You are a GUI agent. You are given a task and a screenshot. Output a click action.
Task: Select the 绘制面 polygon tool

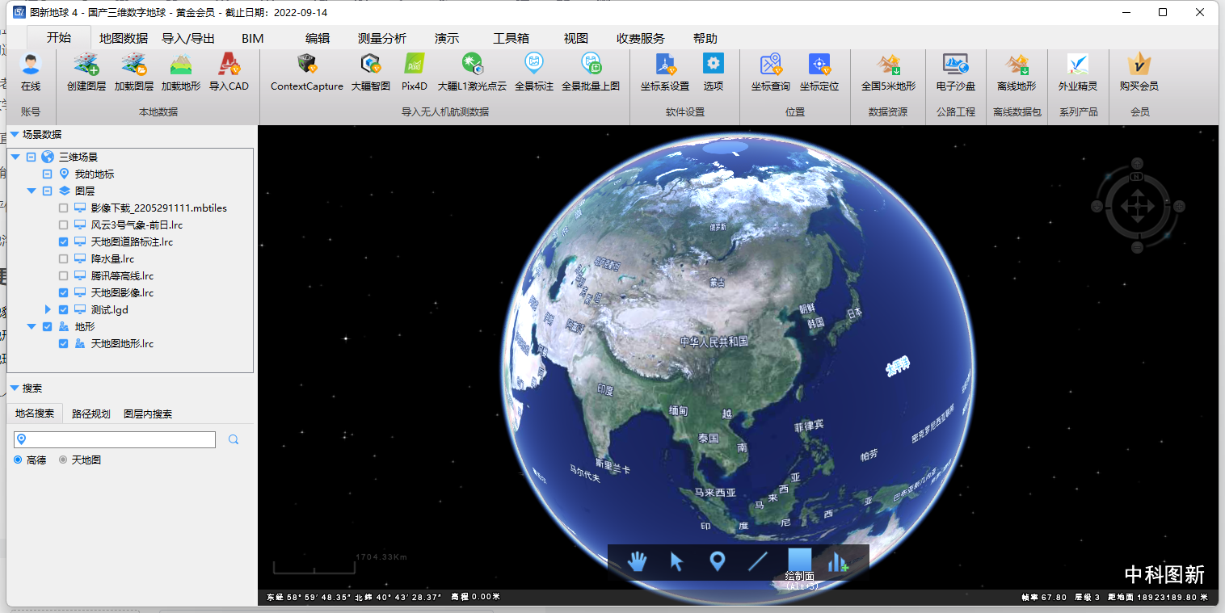click(x=800, y=561)
